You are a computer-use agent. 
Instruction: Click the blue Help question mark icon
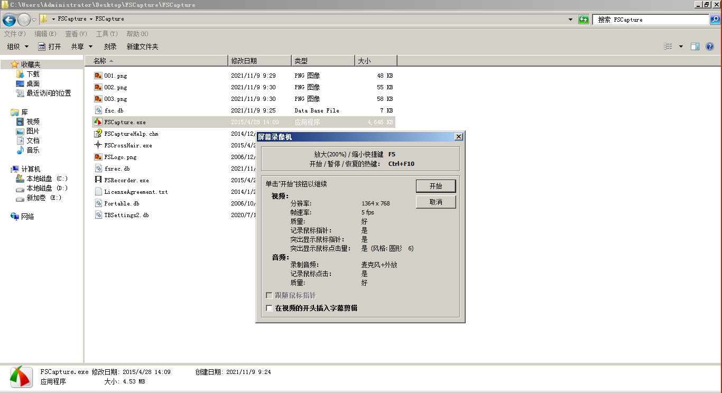point(710,46)
